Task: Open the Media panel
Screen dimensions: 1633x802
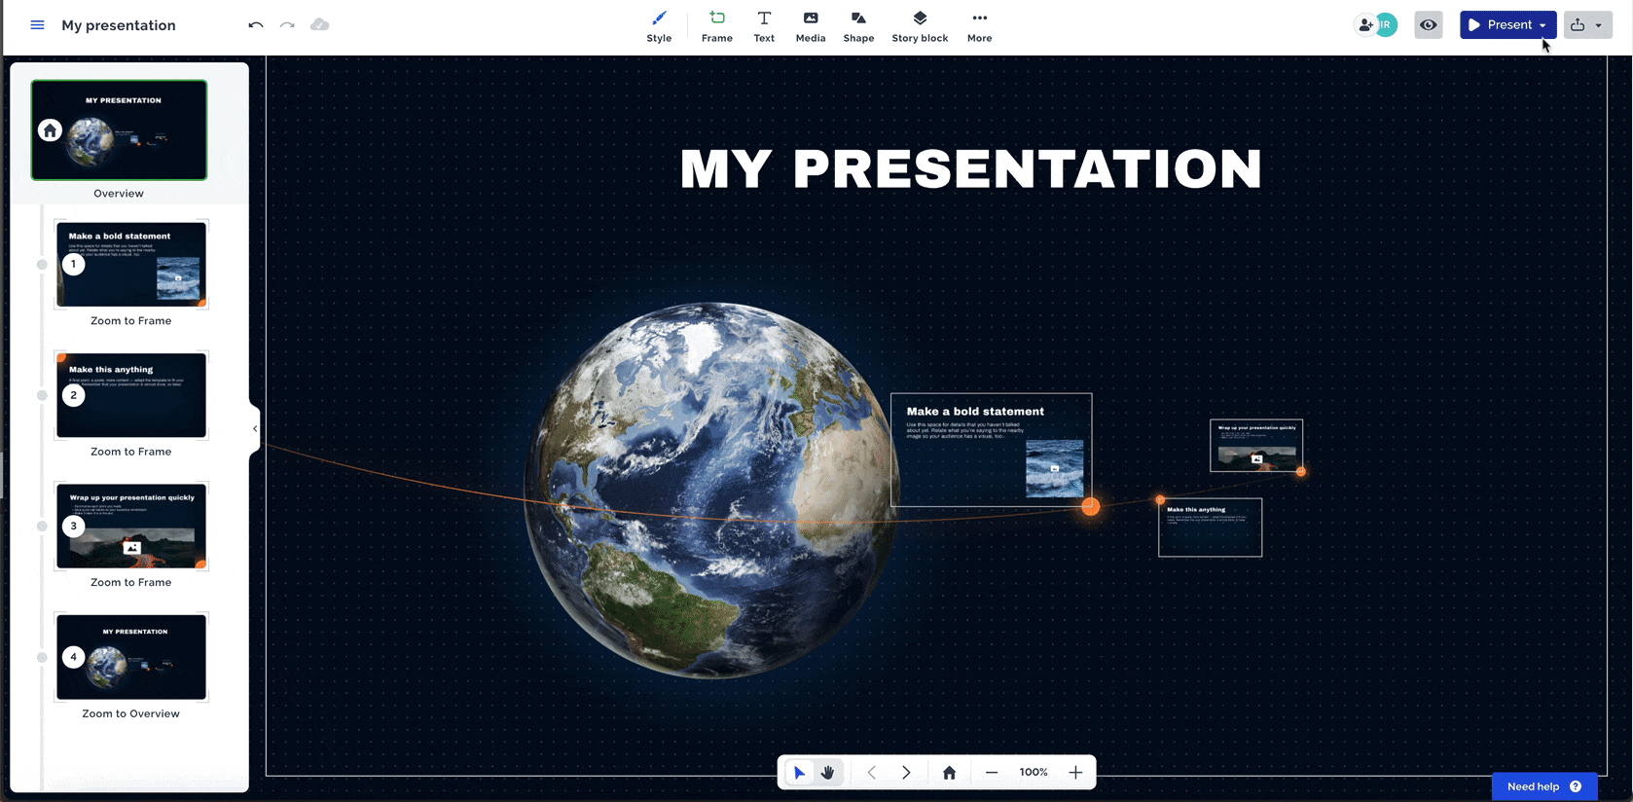Action: 810,26
